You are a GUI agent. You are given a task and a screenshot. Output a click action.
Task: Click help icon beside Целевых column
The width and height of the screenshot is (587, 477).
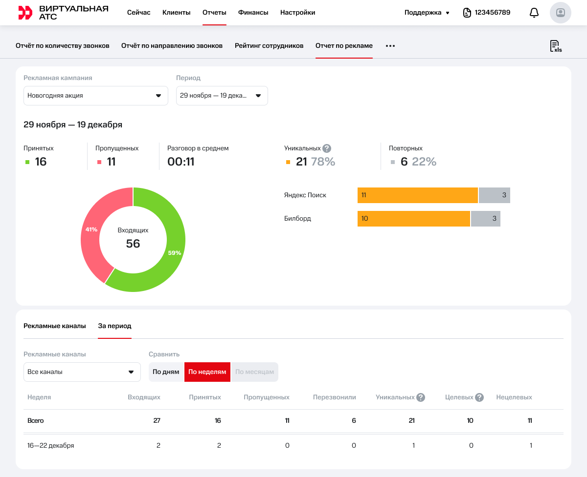click(479, 397)
